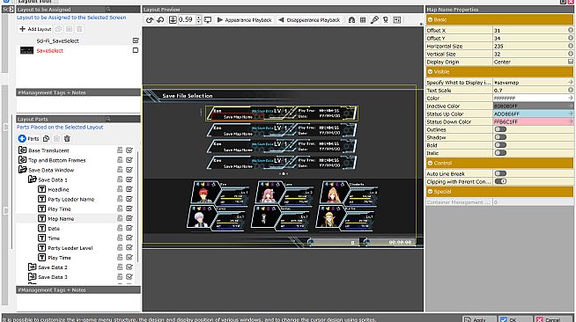This screenshot has height=322, width=576.
Task: Click the eyedropper icon in preview toolbar
Action: [374, 20]
